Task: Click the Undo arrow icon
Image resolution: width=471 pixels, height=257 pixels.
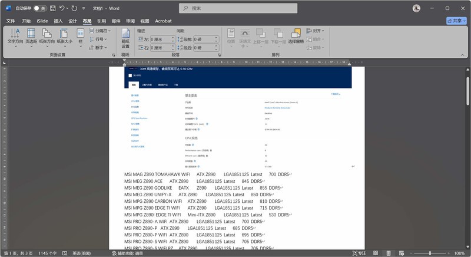Action: 62,8
